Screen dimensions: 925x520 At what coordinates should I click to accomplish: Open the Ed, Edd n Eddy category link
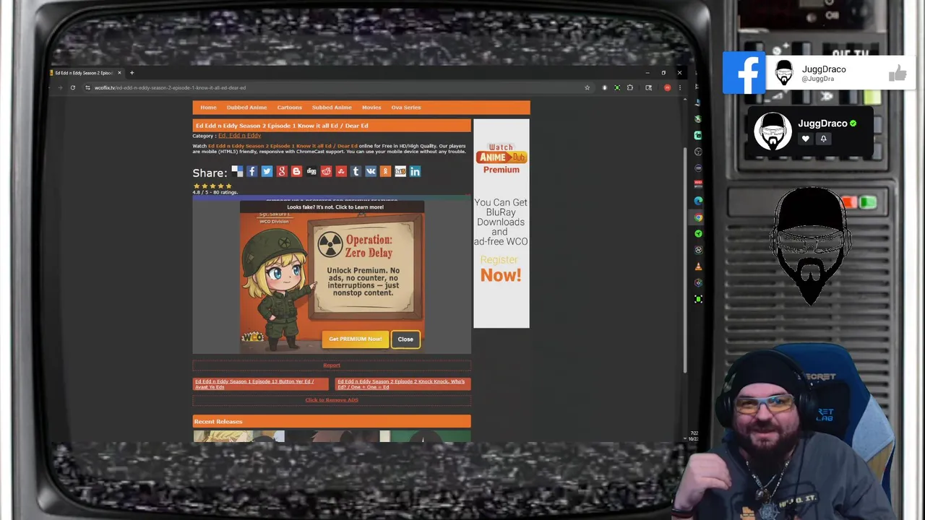point(239,136)
